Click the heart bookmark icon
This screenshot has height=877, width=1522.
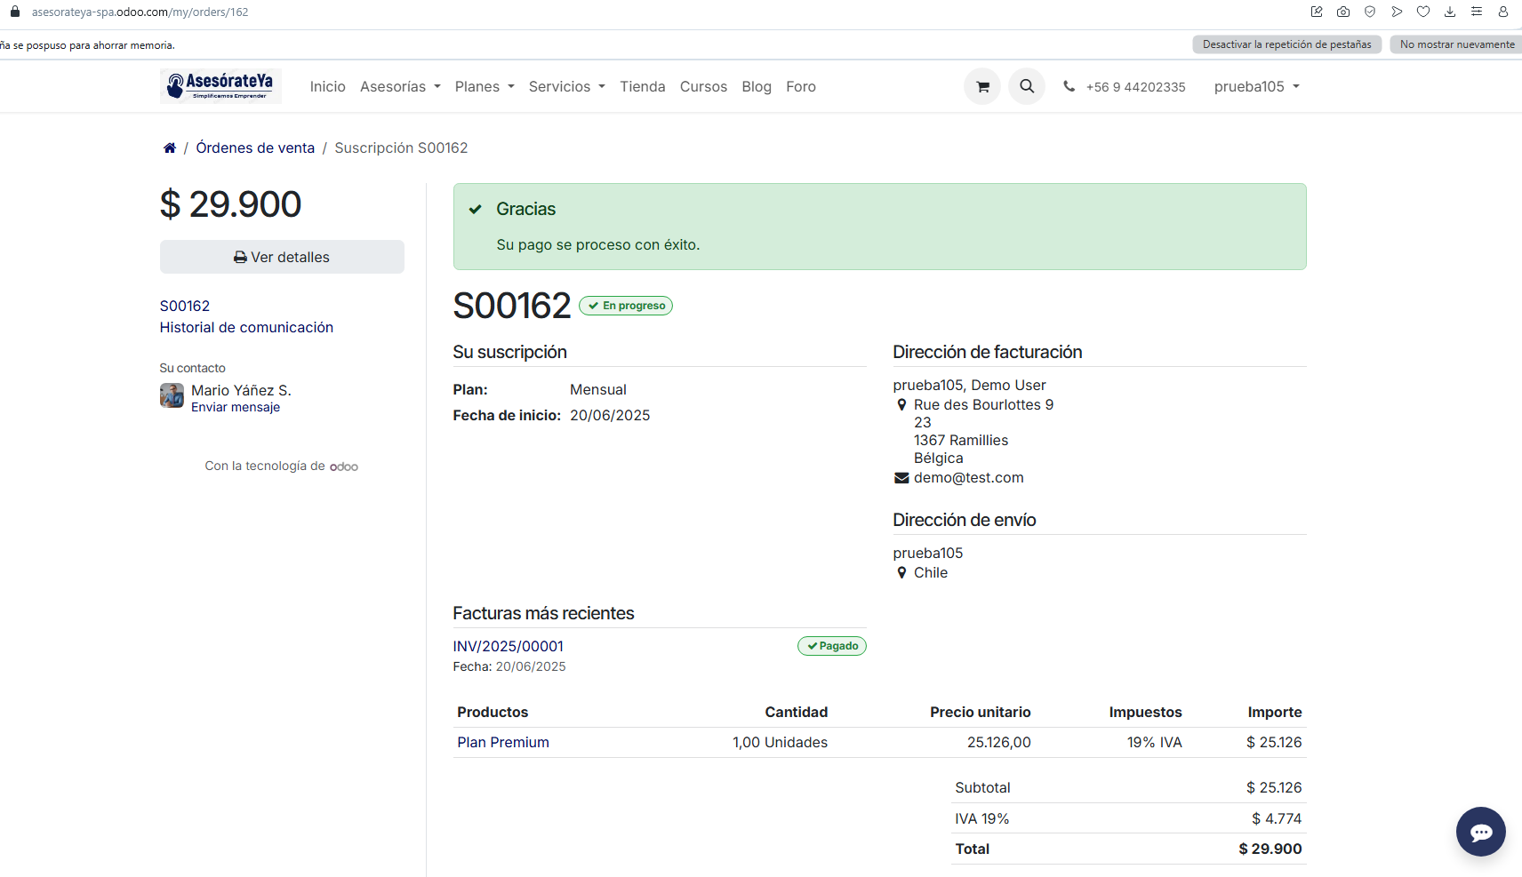pyautogui.click(x=1423, y=12)
